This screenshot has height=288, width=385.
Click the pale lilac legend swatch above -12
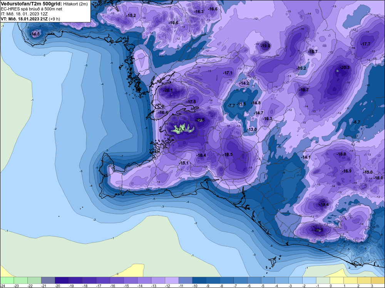[172, 280]
